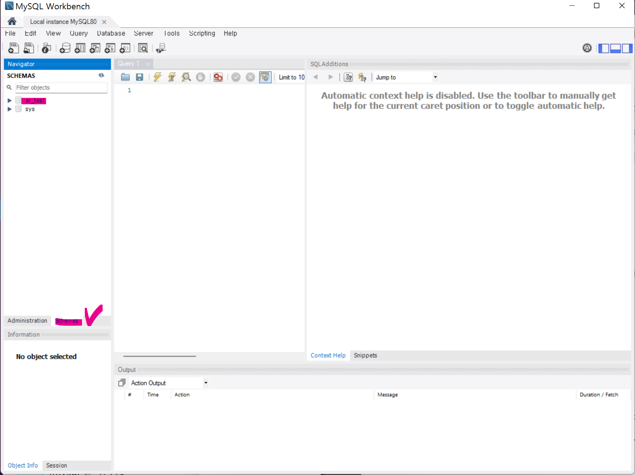Screen dimensions: 635x475
Task: Open the Query menu
Action: click(79, 33)
